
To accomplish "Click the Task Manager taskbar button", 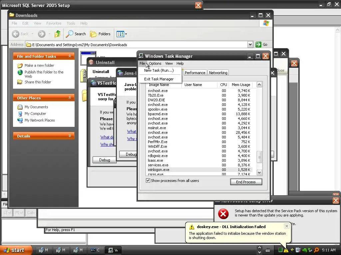I will 113,250.
